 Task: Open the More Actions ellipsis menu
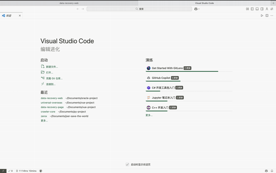272,16
